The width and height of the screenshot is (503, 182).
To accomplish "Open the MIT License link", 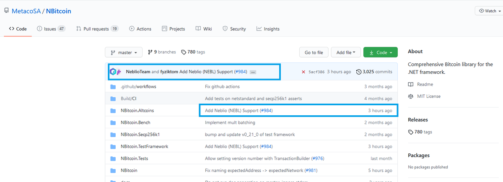I will point(429,96).
